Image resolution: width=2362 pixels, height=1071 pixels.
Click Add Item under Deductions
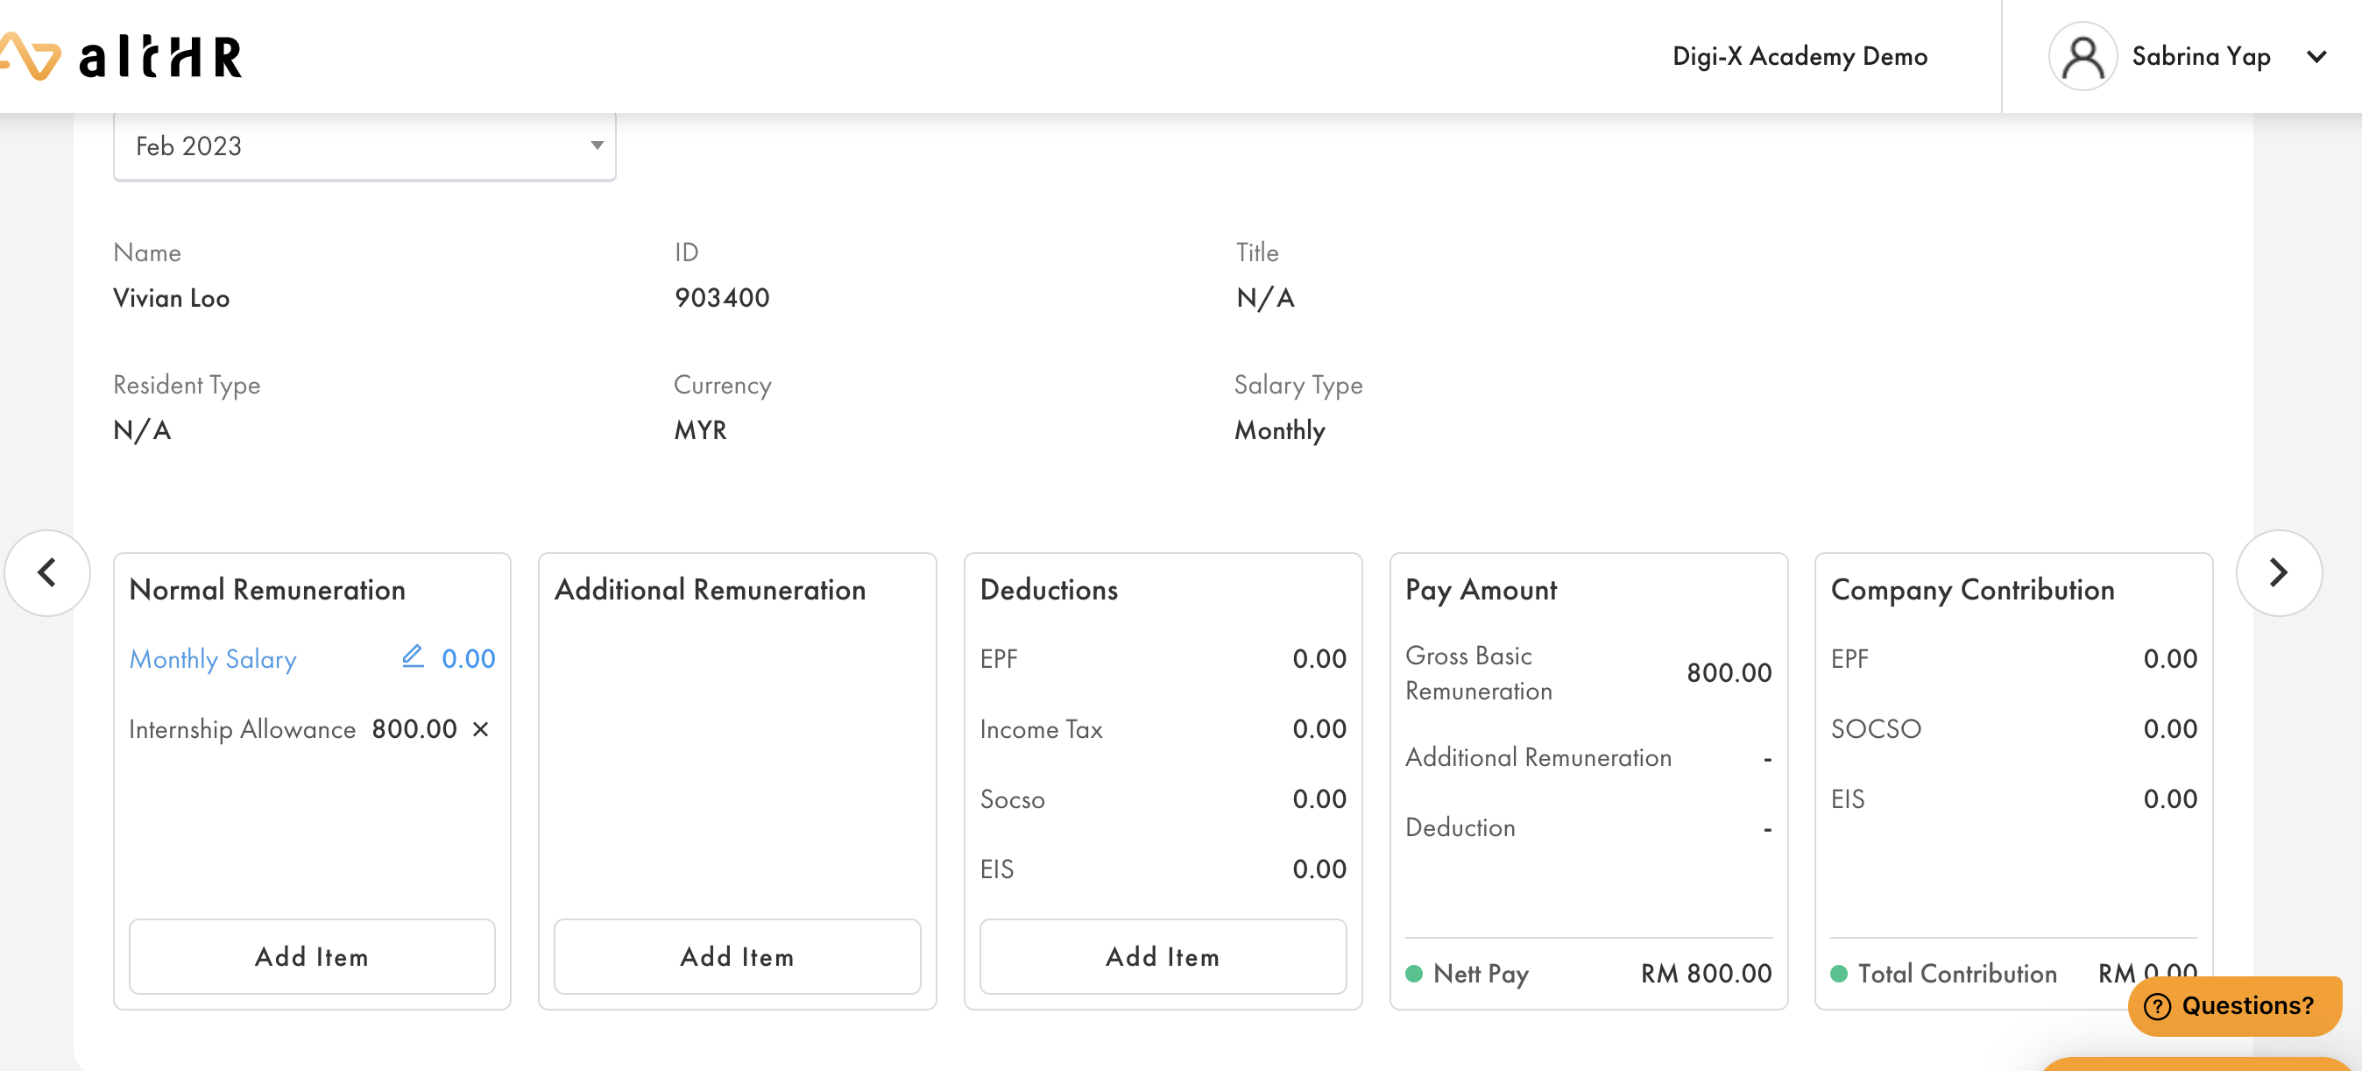click(1163, 956)
